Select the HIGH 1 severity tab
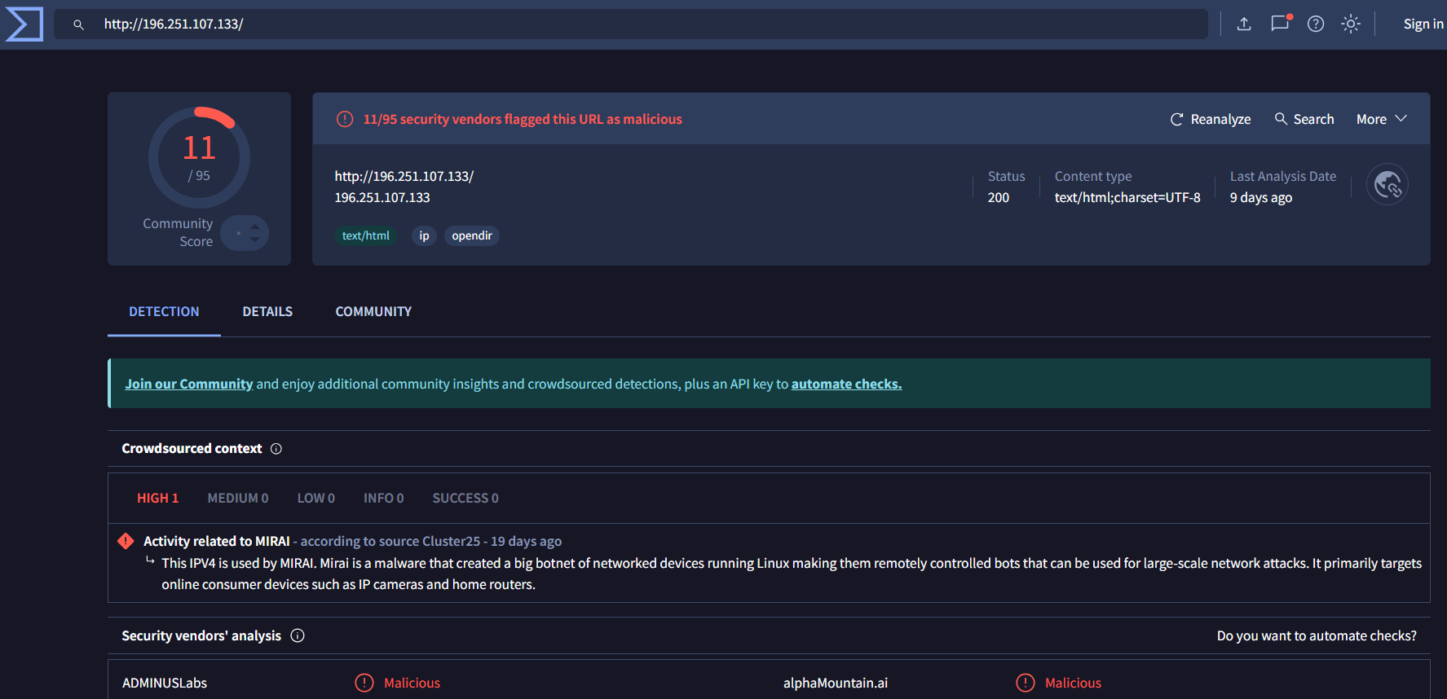 [157, 498]
